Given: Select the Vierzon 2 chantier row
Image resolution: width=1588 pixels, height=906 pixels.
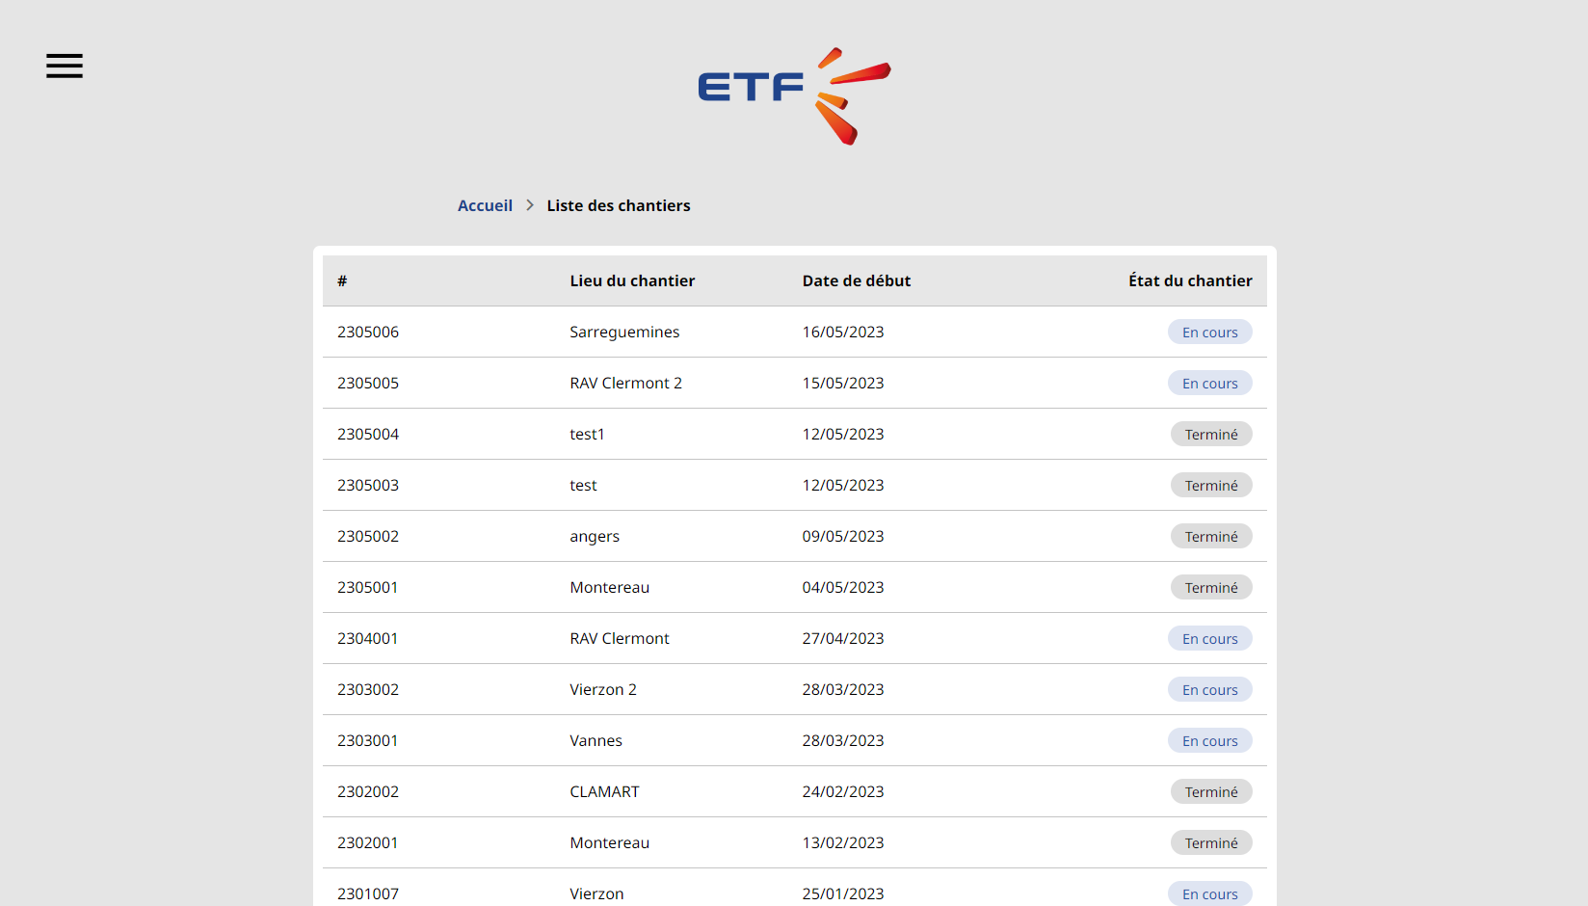Looking at the screenshot, I should click(x=603, y=689).
